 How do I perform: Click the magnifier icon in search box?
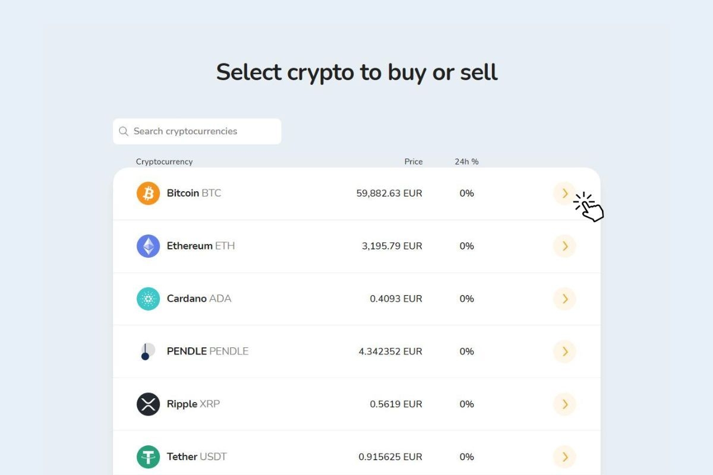point(124,131)
